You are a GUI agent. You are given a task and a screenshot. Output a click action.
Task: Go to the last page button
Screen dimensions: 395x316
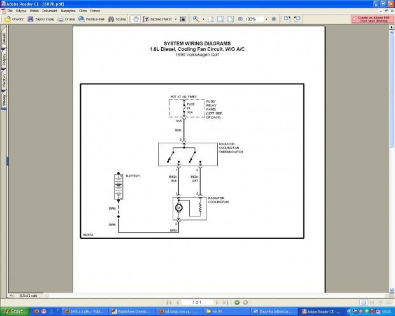226,303
